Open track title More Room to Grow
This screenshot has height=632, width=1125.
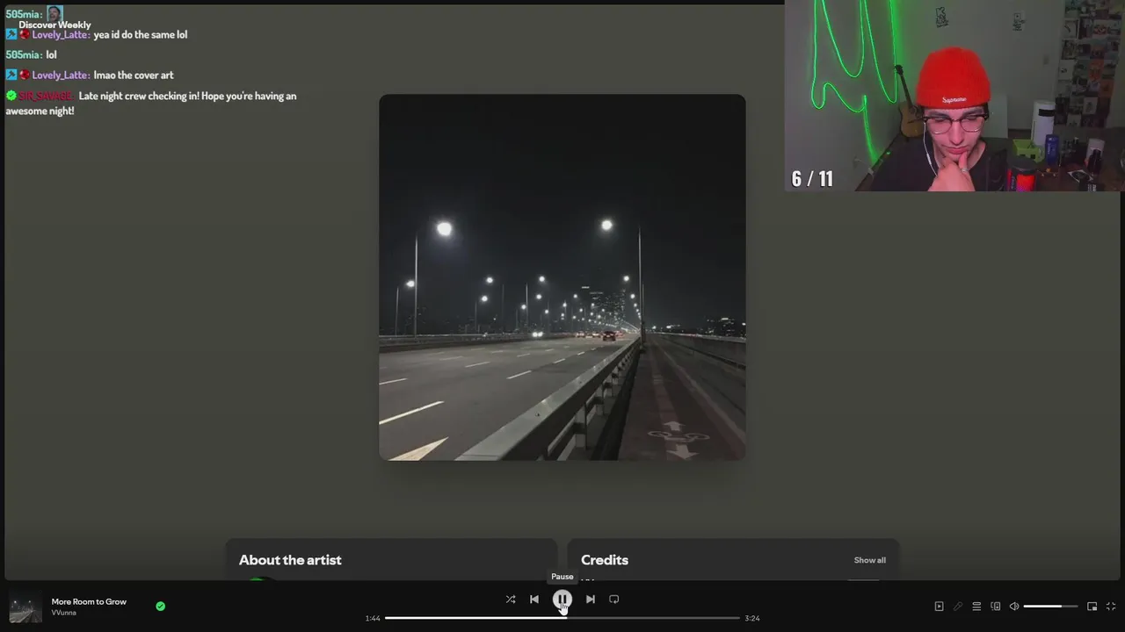[89, 601]
